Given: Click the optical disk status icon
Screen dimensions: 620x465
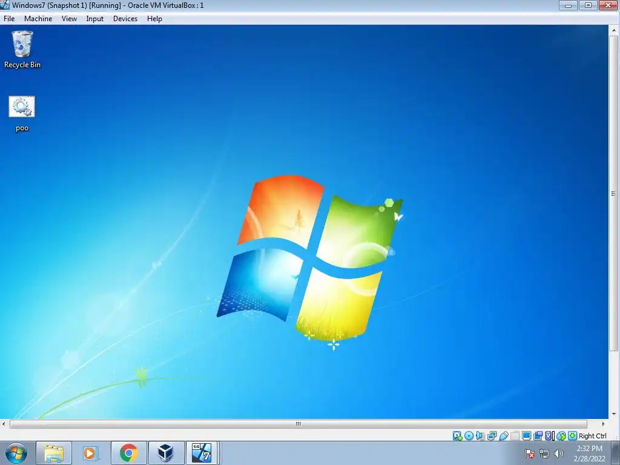Looking at the screenshot, I should pyautogui.click(x=469, y=436).
